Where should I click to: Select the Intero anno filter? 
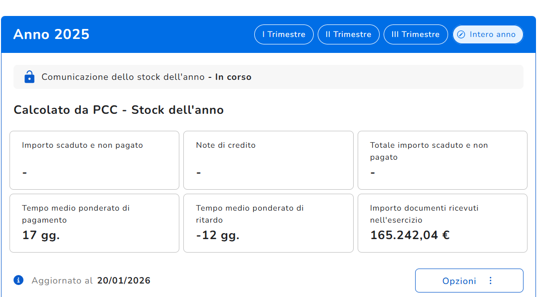point(488,34)
